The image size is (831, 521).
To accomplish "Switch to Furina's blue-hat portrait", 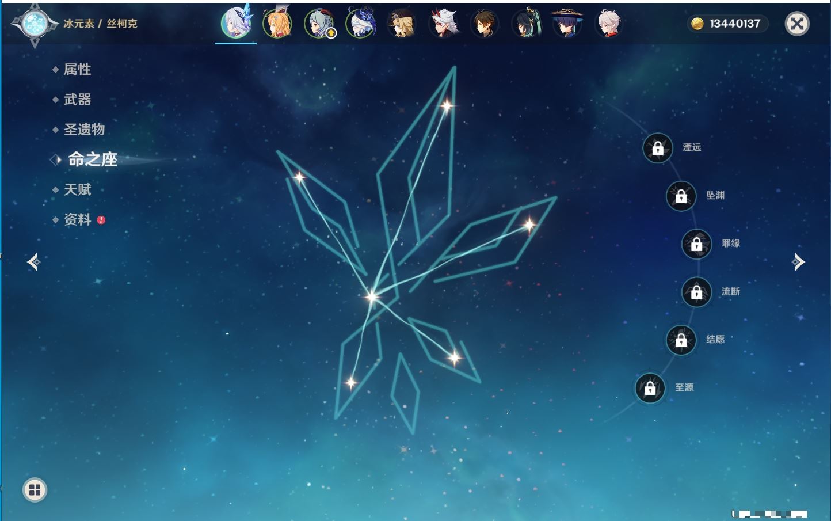I will point(361,24).
